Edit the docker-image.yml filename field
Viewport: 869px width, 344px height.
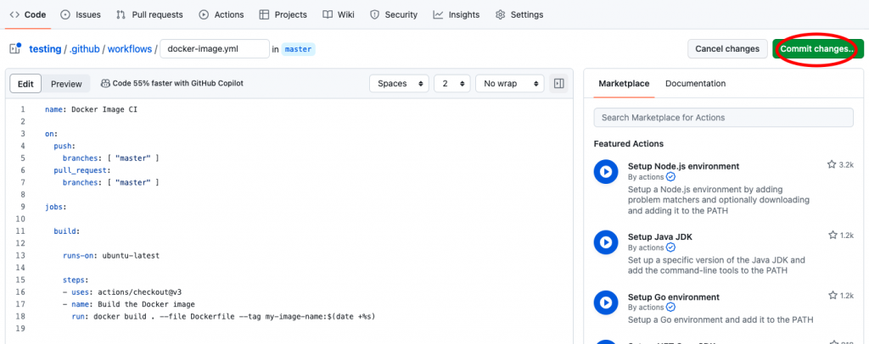tap(215, 48)
